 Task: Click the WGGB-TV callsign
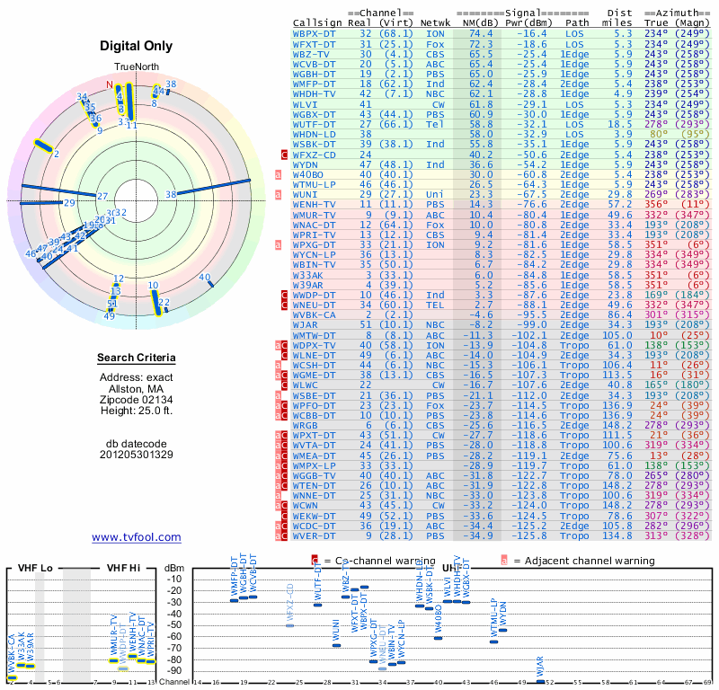[314, 476]
